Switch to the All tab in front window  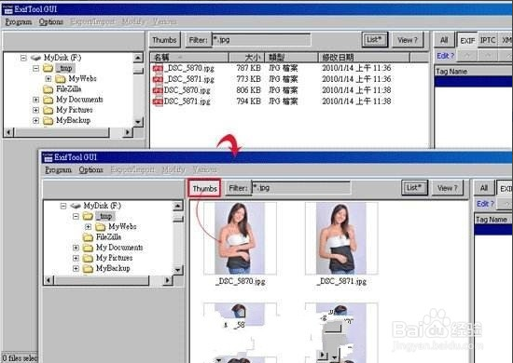(484, 188)
